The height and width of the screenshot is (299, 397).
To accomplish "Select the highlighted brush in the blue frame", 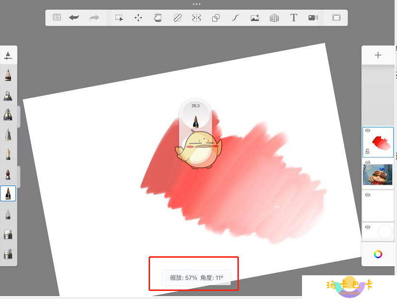I will [x=8, y=194].
